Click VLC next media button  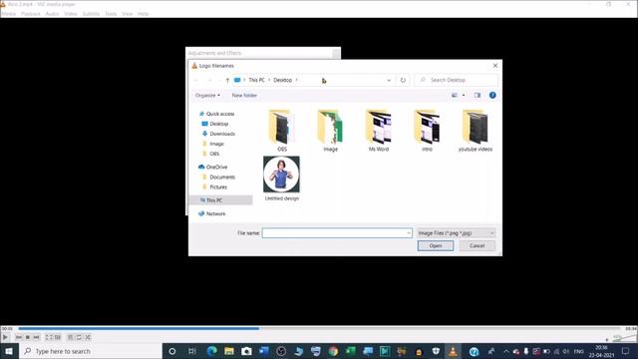coord(36,337)
